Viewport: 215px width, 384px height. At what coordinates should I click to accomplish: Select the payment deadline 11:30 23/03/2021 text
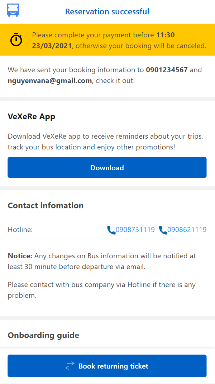pyautogui.click(x=103, y=40)
